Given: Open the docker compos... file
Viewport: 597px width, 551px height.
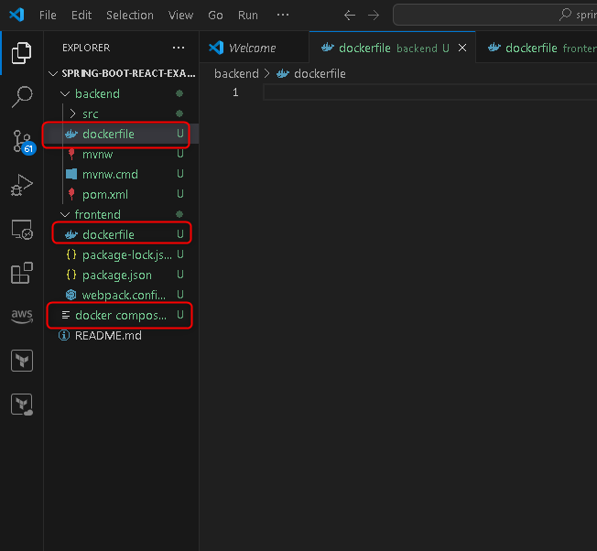Looking at the screenshot, I should click(122, 316).
